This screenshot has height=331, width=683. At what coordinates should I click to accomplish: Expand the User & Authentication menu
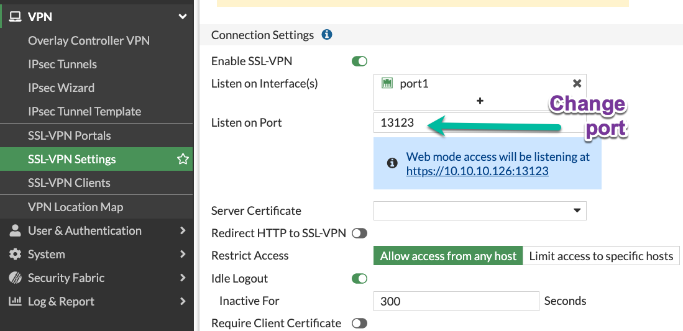[x=182, y=230]
